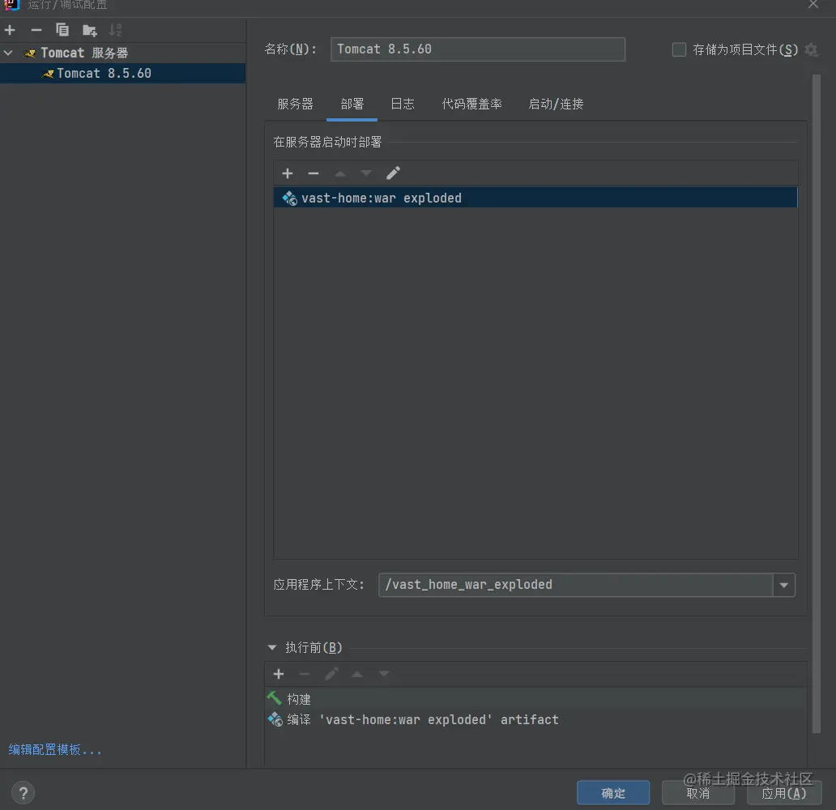Add a new run configuration
The image size is (836, 810).
[10, 30]
